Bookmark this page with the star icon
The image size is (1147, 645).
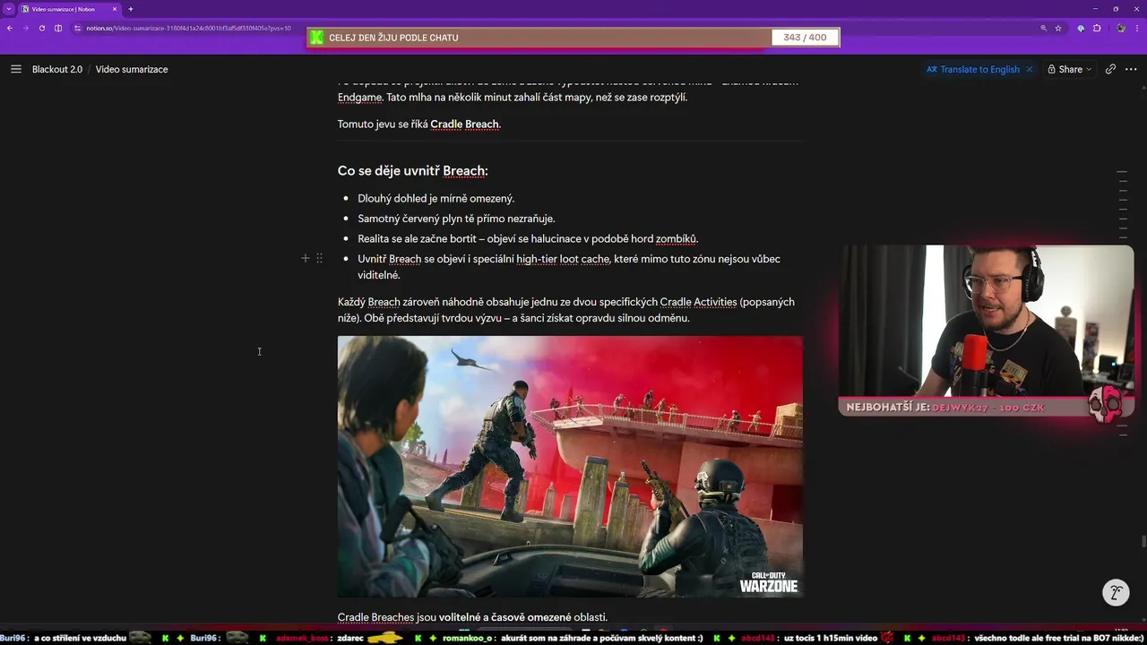[x=1058, y=28]
